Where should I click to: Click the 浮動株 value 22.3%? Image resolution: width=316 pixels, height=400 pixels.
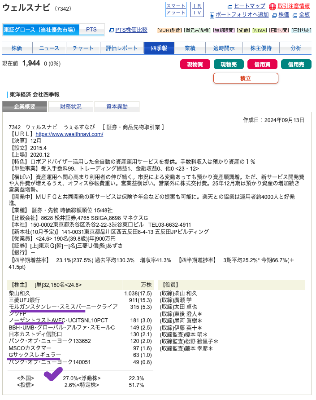pyautogui.click(x=136, y=378)
